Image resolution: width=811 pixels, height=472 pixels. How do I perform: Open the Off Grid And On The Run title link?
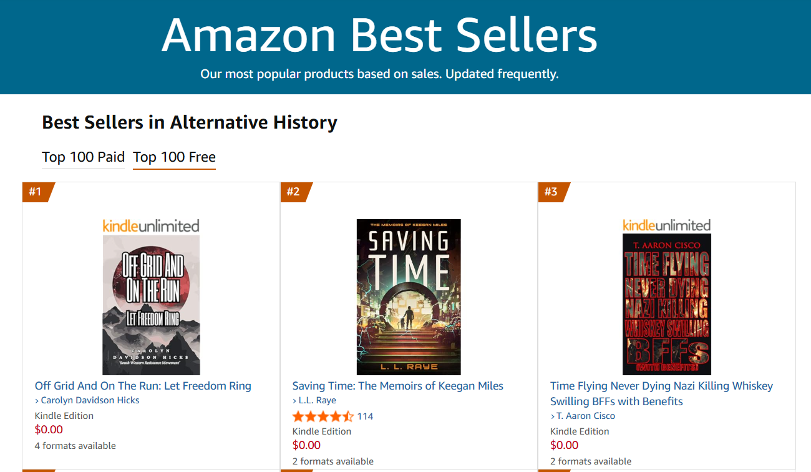tap(143, 386)
